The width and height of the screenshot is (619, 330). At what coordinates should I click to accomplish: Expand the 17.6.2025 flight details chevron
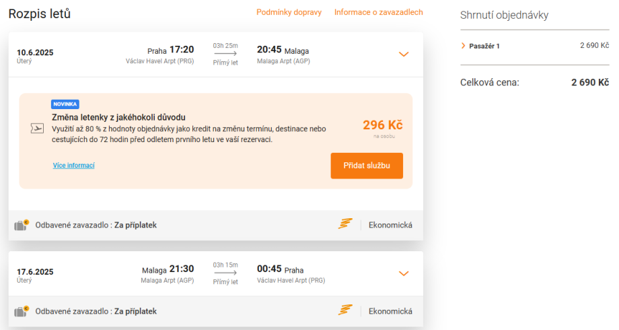pyautogui.click(x=404, y=273)
